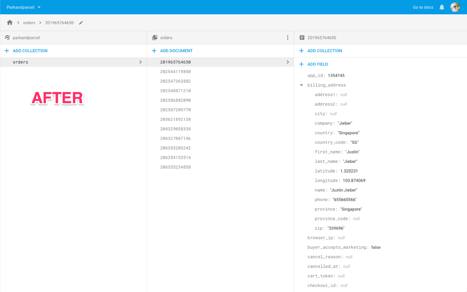
Task: Expand document 201965764650 via its chevron
Action: coord(288,62)
